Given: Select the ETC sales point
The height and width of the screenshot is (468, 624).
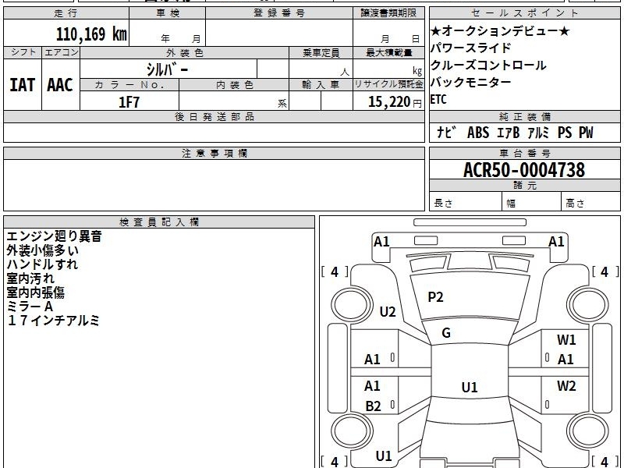Looking at the screenshot, I should (438, 99).
